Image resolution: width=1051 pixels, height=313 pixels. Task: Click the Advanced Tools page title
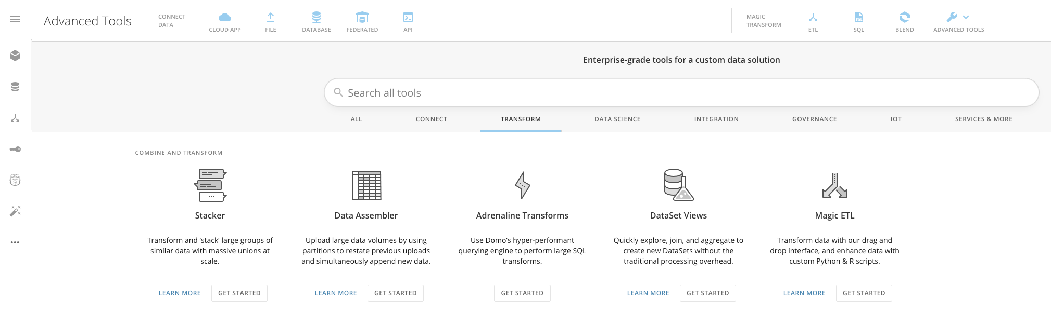pos(87,21)
